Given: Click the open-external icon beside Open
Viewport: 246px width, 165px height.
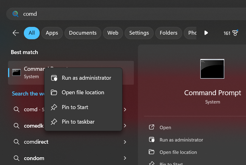Looking at the screenshot, I should coord(152,127).
